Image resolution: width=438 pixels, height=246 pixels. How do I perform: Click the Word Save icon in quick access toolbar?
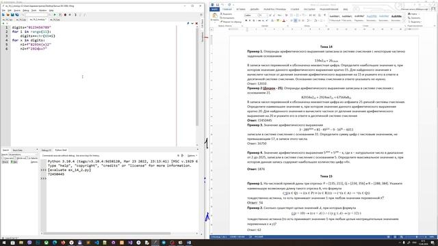click(x=218, y=5)
